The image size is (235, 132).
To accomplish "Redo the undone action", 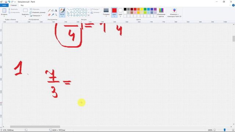I will [x=12, y=2].
